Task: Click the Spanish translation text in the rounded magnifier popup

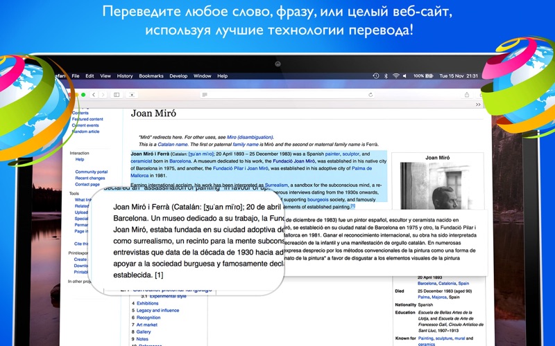Action: (198, 241)
